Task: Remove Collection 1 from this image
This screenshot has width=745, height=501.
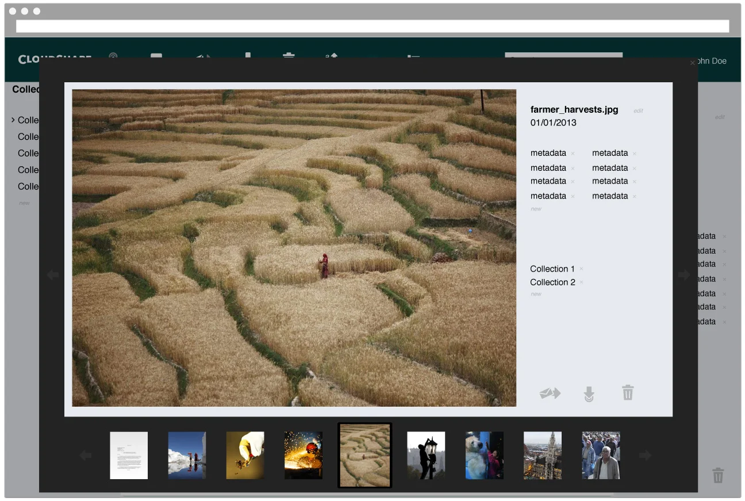Action: [x=581, y=269]
